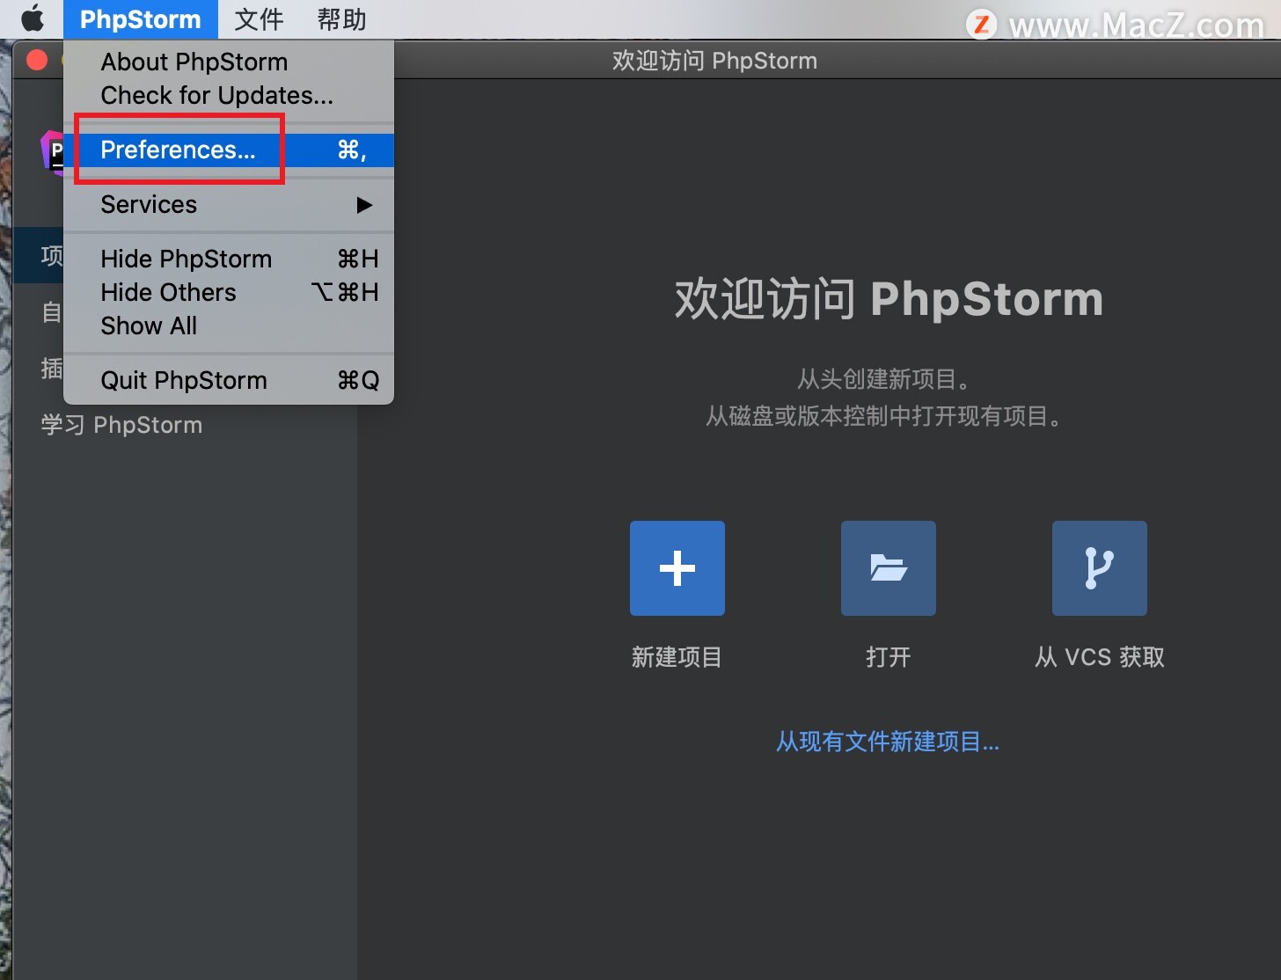Image resolution: width=1281 pixels, height=980 pixels.
Task: Click the 从 VCS 获取 label
Action: coord(1100,657)
